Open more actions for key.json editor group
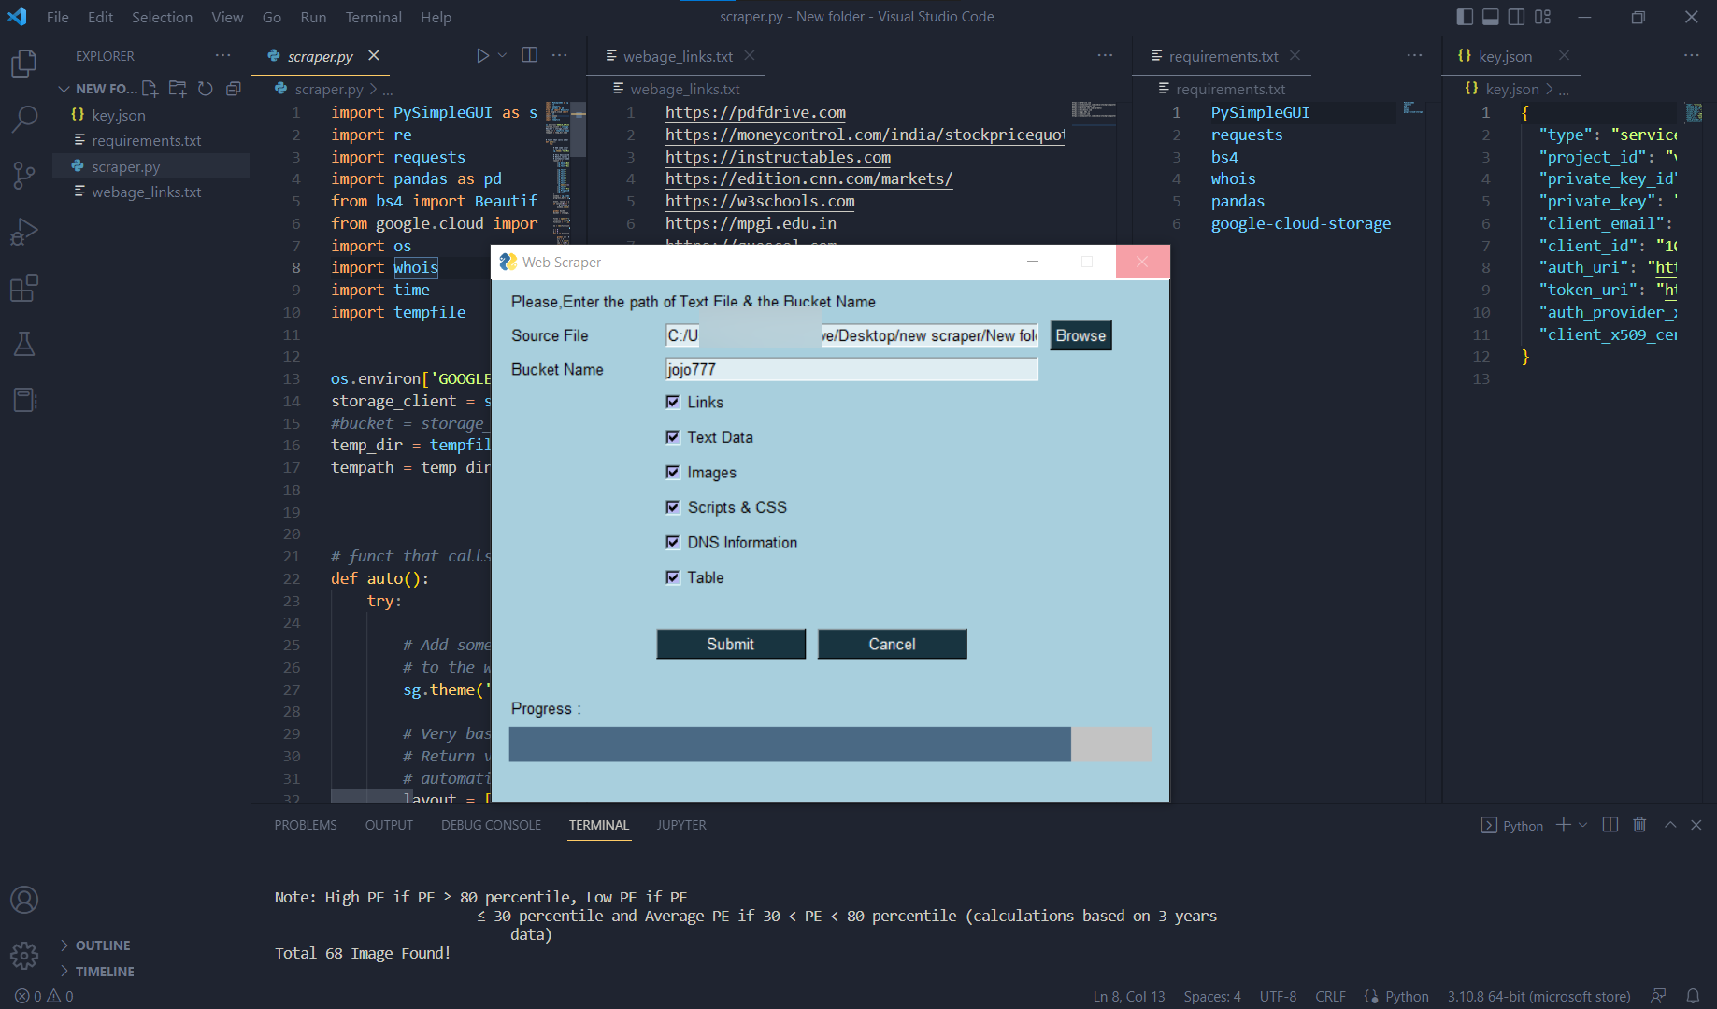 coord(1692,55)
